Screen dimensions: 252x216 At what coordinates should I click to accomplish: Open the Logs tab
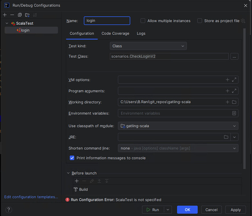pyautogui.click(x=141, y=33)
